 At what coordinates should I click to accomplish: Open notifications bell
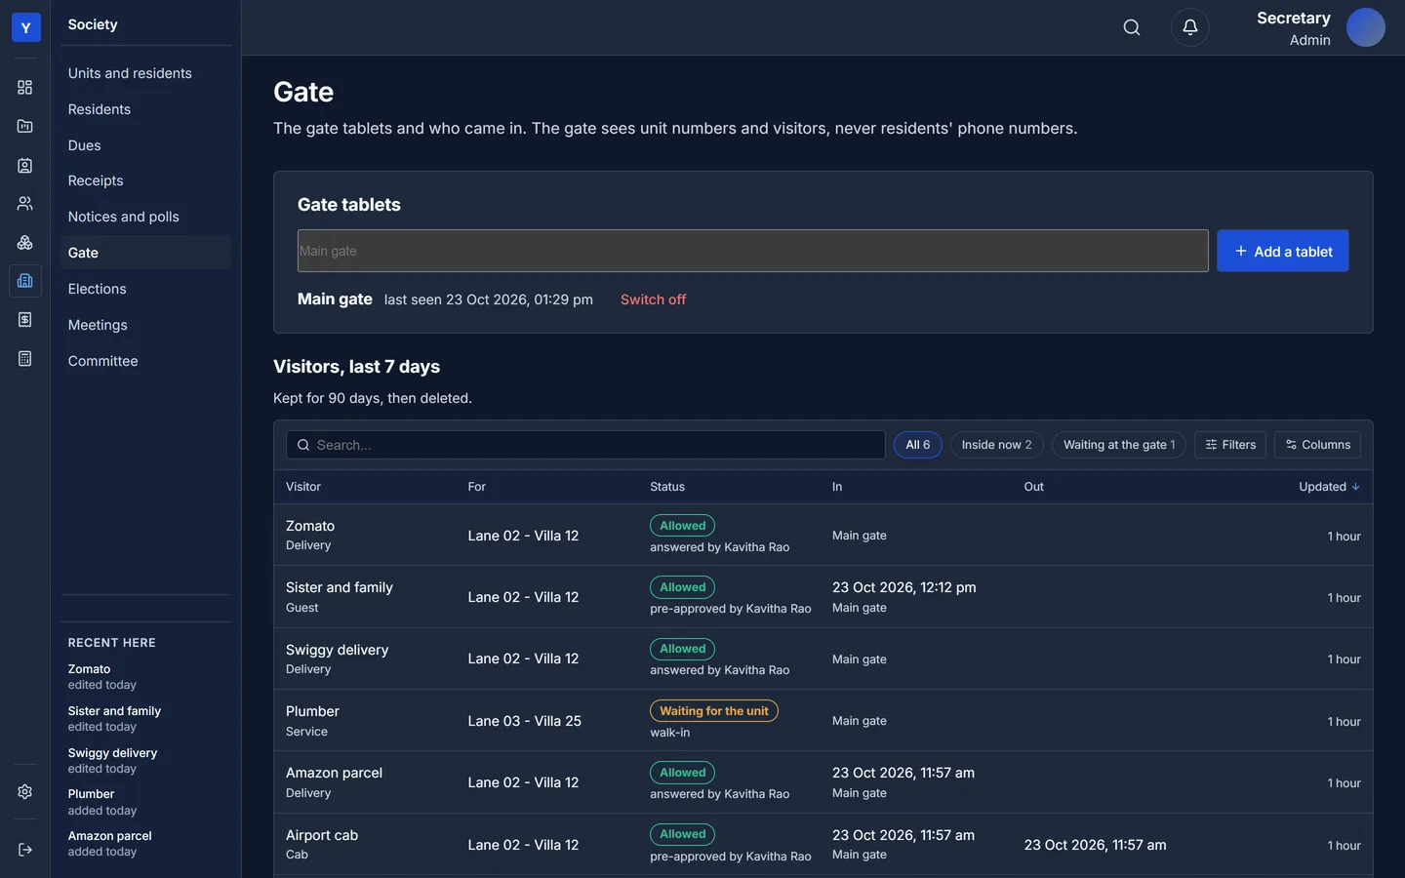click(1190, 27)
